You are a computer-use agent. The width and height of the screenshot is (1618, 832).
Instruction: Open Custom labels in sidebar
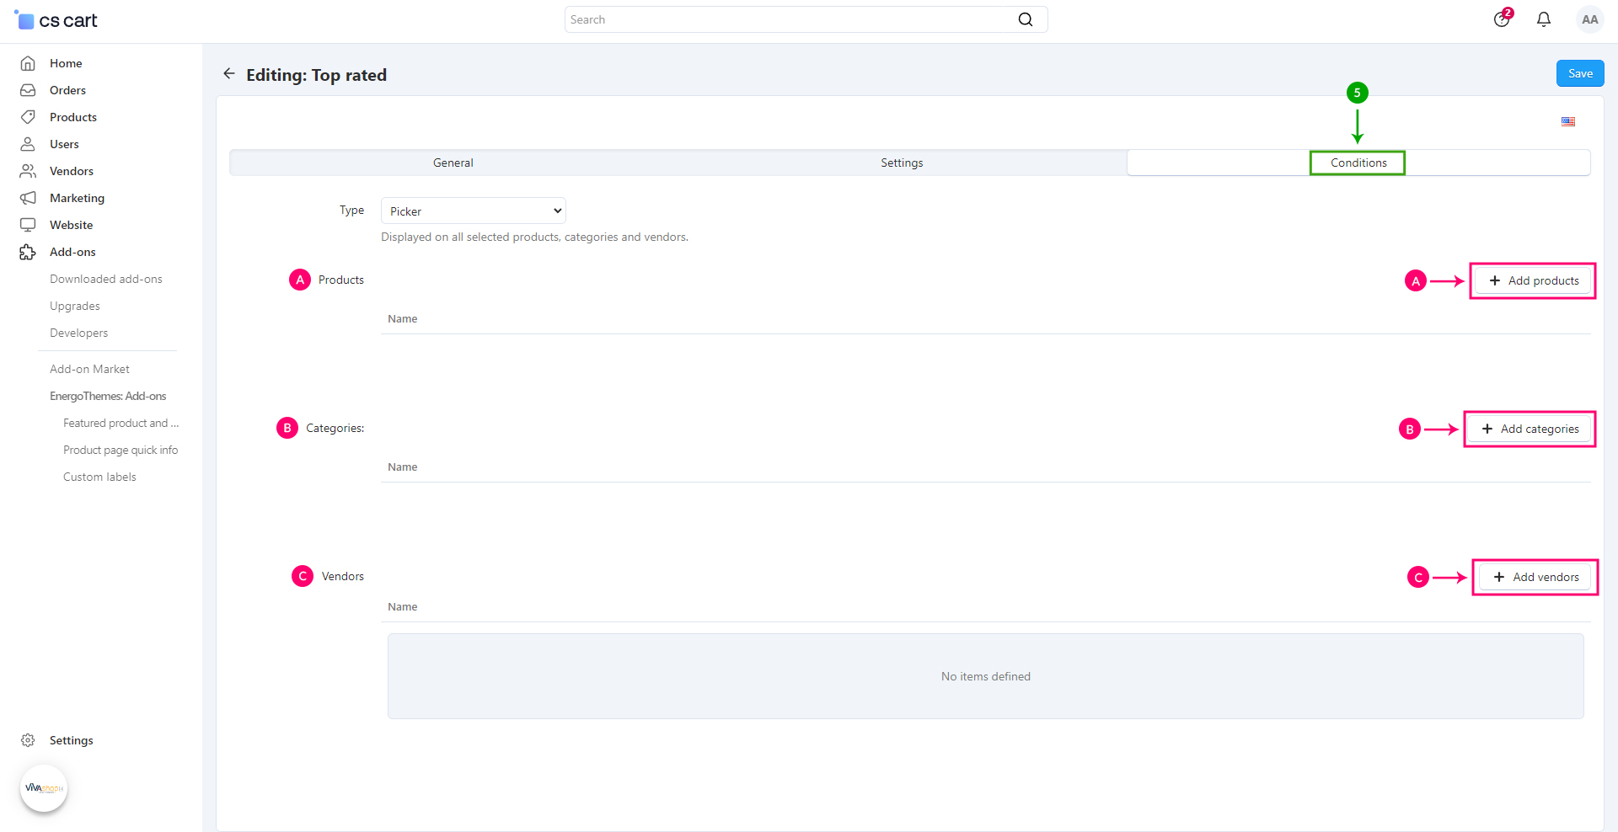click(x=99, y=477)
